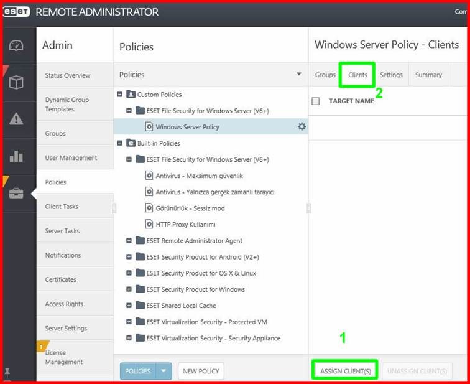This screenshot has width=470, height=384.
Task: Tick the TARGET NAME select-all checkbox
Action: pyautogui.click(x=315, y=101)
